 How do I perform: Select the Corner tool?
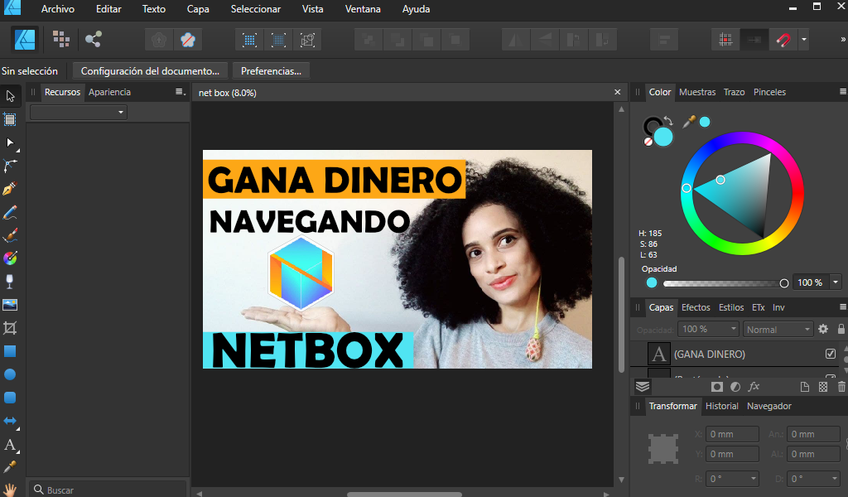coord(10,166)
